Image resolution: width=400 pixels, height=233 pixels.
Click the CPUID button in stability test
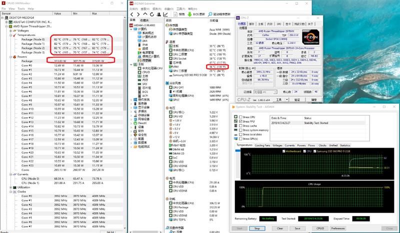point(320,229)
